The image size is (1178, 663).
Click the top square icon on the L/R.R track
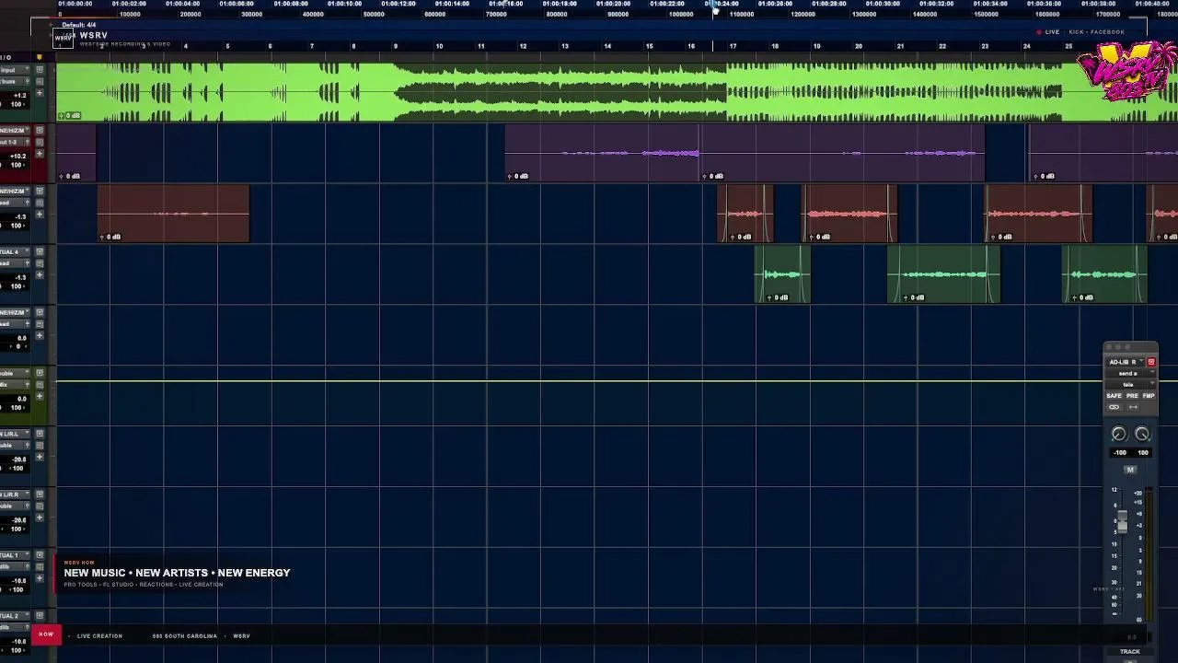point(40,495)
